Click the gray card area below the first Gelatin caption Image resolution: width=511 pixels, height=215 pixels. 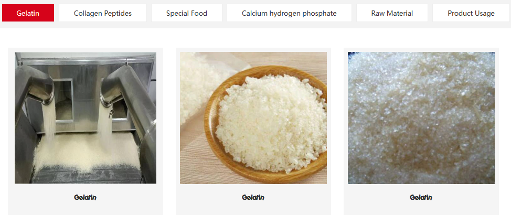pos(86,209)
